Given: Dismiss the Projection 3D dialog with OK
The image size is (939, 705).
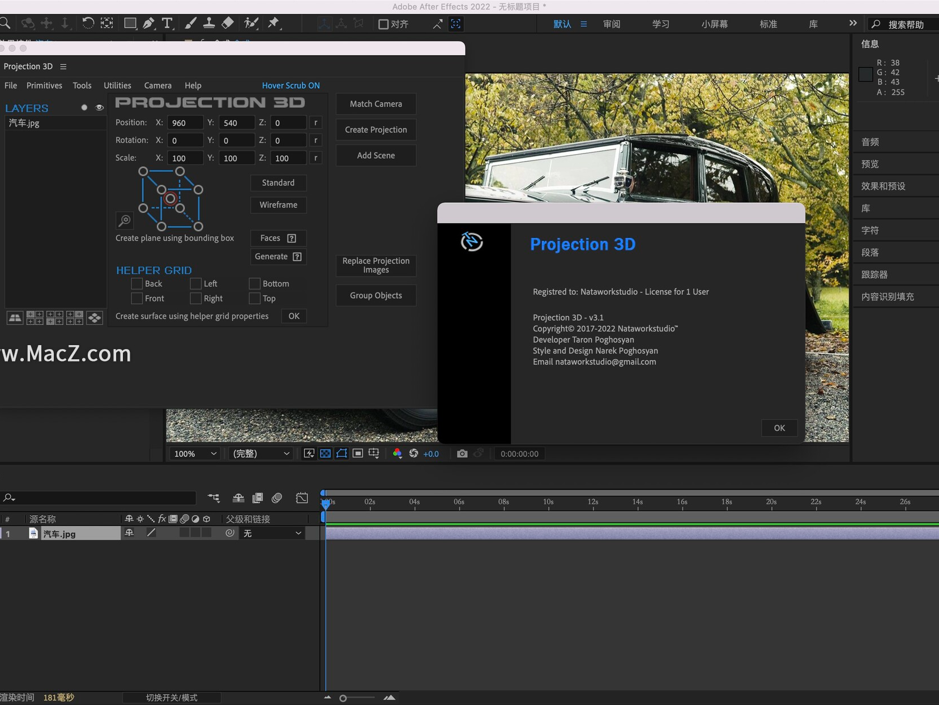Looking at the screenshot, I should [779, 428].
